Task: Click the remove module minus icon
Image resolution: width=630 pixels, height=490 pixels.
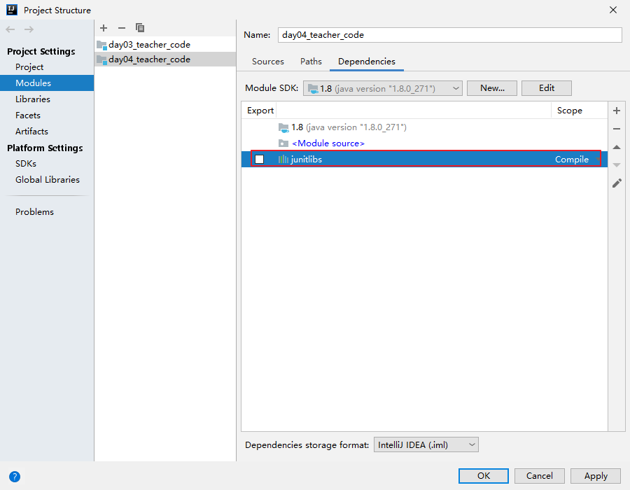Action: pyautogui.click(x=122, y=28)
